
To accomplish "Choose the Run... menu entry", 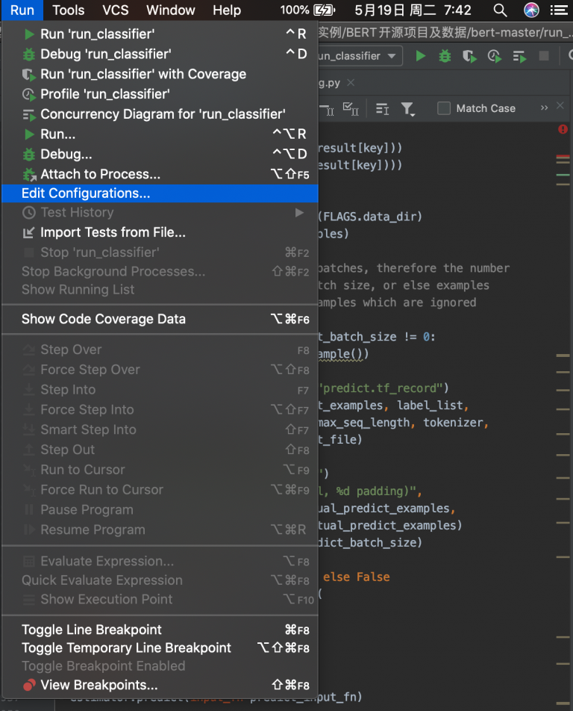I will 160,134.
